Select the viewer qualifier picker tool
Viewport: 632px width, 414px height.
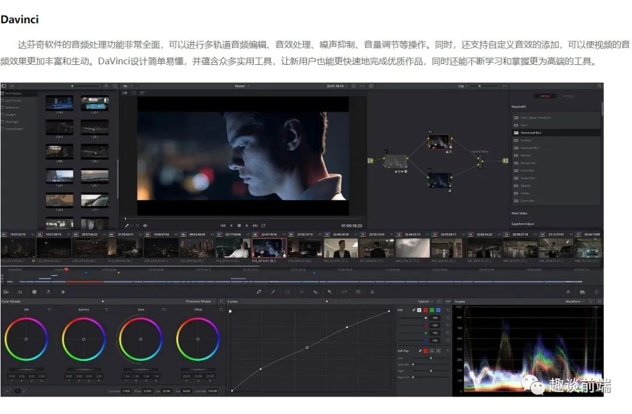click(126, 226)
